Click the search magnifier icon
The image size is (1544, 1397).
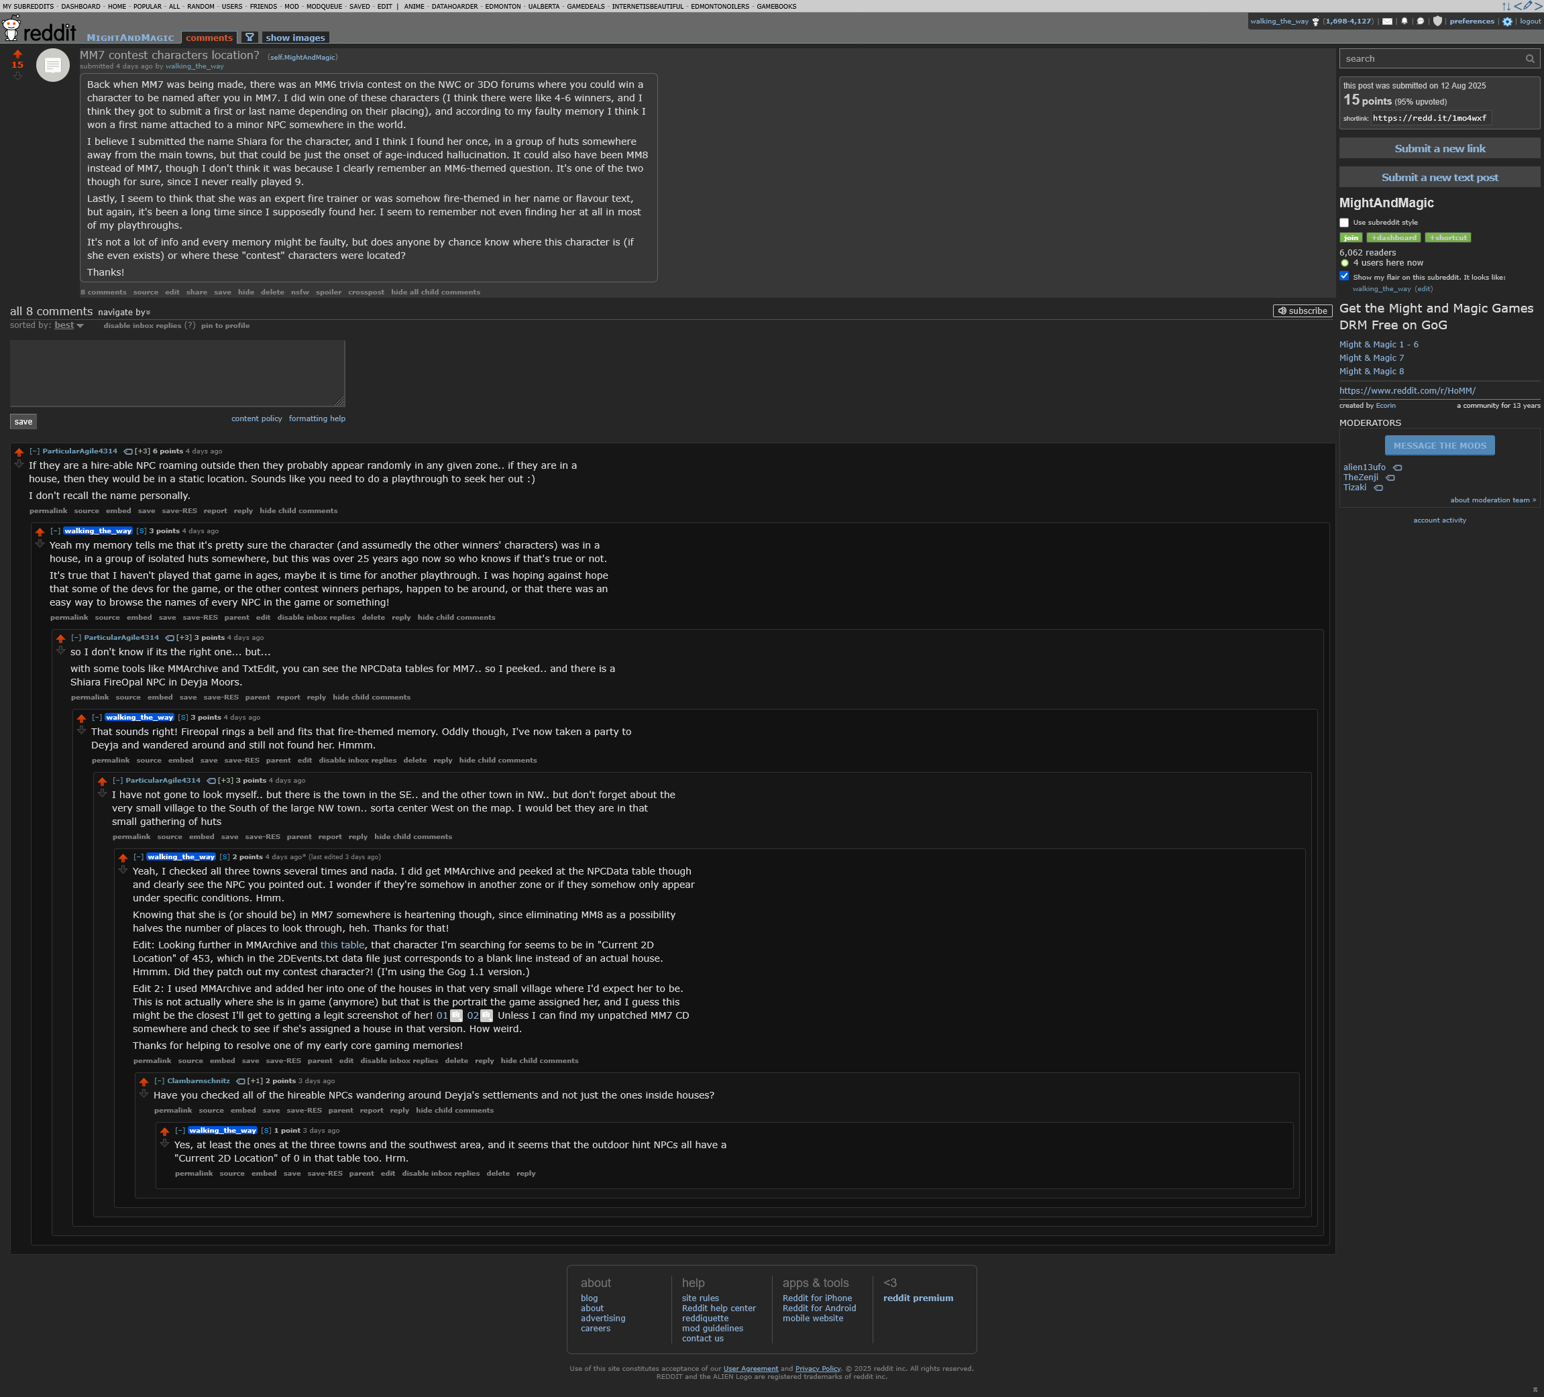[x=1529, y=59]
